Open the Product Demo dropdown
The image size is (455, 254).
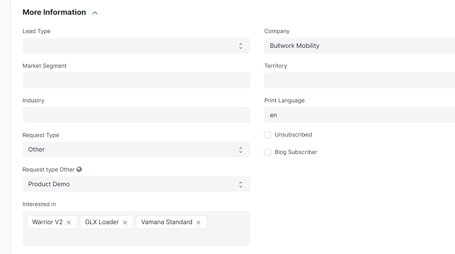click(x=136, y=184)
